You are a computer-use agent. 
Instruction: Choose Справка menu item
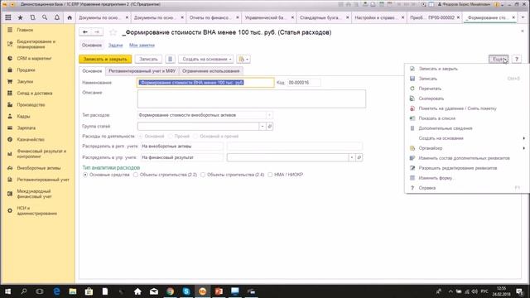pos(467,188)
